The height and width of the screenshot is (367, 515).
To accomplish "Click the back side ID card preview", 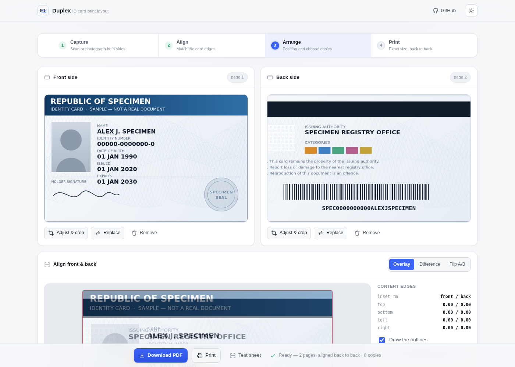I will pyautogui.click(x=369, y=158).
